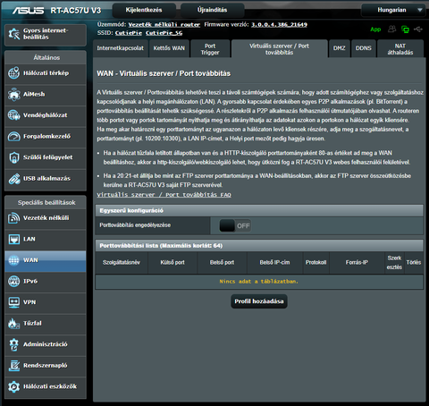The width and height of the screenshot is (429, 406).
Task: Click the Forgalomkezelő gauge icon
Action: coord(13,136)
